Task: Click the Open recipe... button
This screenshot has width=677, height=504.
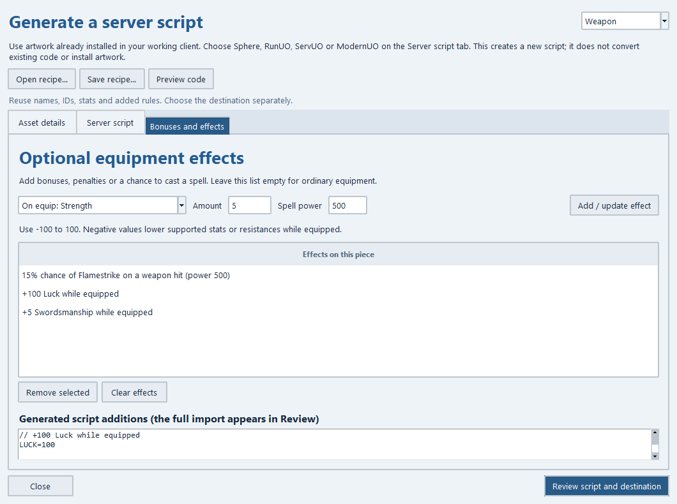Action: coord(42,79)
